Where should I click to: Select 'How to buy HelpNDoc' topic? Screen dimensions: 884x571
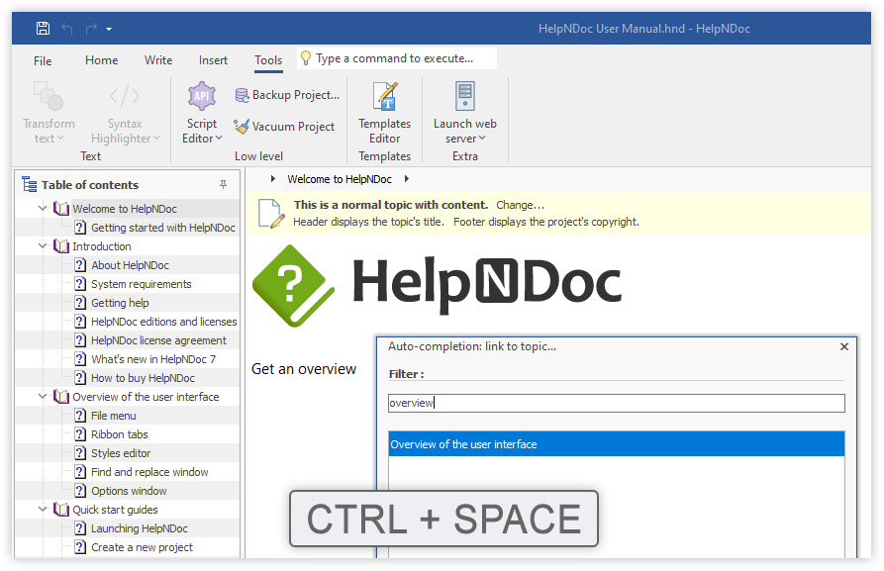(143, 378)
